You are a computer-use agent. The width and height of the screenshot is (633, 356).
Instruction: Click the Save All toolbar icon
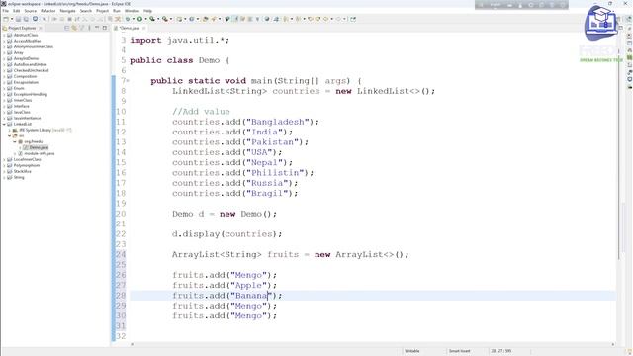pos(26,19)
